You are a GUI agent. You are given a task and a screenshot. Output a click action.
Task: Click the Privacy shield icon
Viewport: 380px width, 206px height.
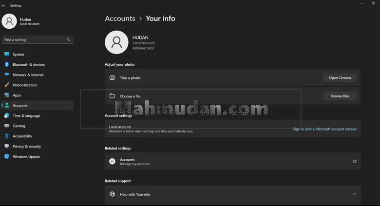(x=7, y=146)
